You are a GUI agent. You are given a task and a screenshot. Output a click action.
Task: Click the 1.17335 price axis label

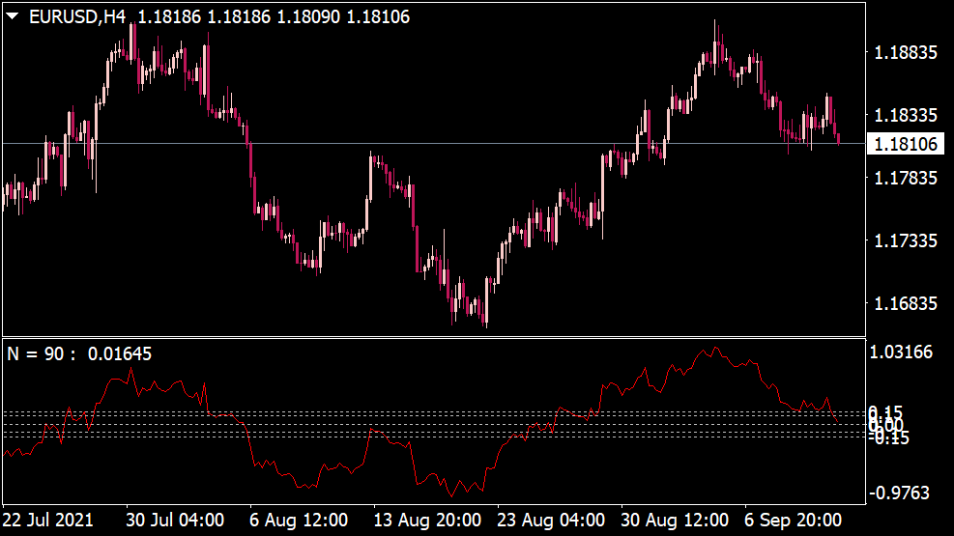[x=906, y=240]
